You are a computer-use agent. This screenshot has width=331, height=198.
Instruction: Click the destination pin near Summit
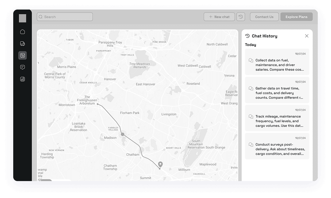160,164
